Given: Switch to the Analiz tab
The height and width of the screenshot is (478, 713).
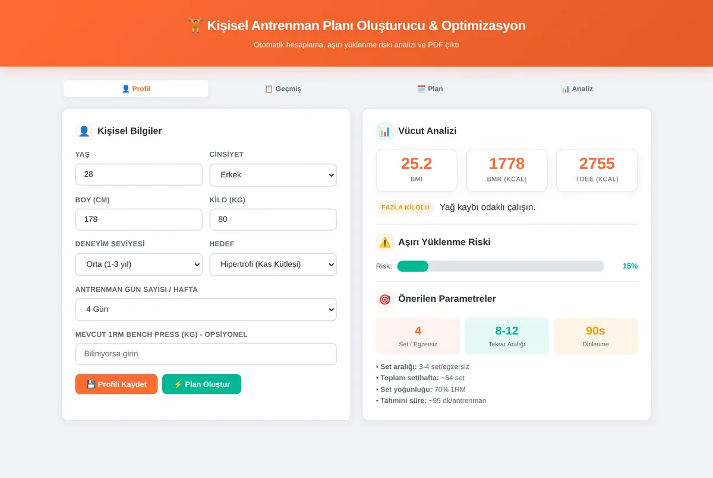Looking at the screenshot, I should 577,89.
